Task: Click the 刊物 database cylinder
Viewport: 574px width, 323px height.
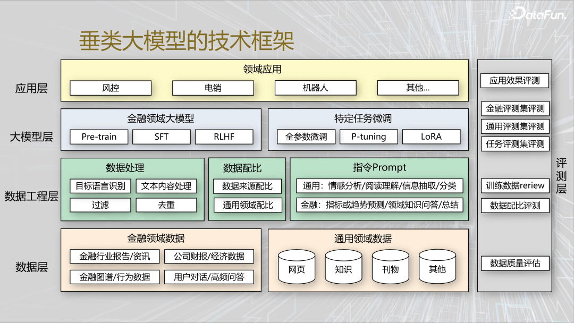Action: point(390,267)
